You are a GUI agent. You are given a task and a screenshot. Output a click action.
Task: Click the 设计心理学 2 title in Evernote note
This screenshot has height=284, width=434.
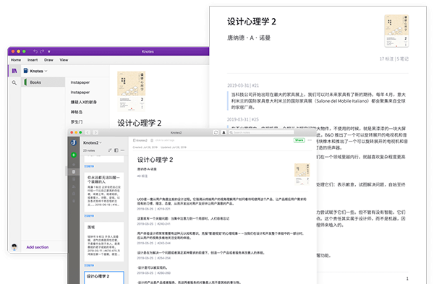point(155,160)
